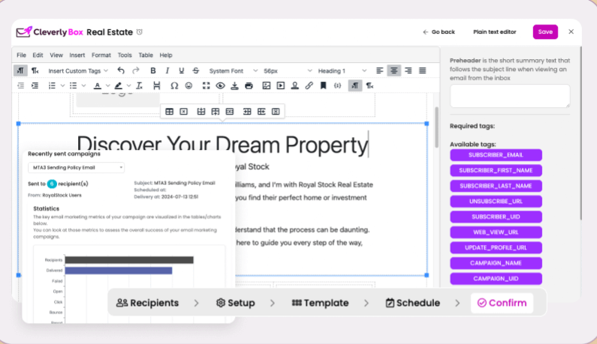Open the Table menu
The image size is (597, 344).
[146, 55]
